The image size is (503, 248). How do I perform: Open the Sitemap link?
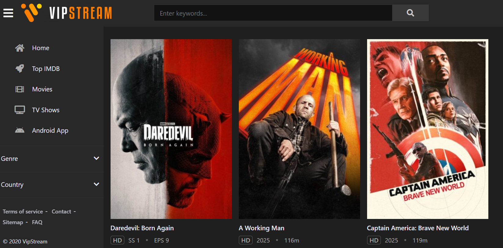coord(13,222)
